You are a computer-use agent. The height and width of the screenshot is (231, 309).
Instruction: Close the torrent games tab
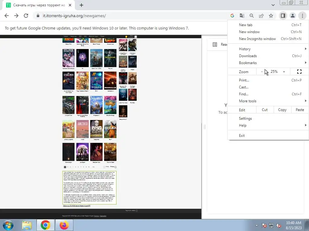coord(70,5)
